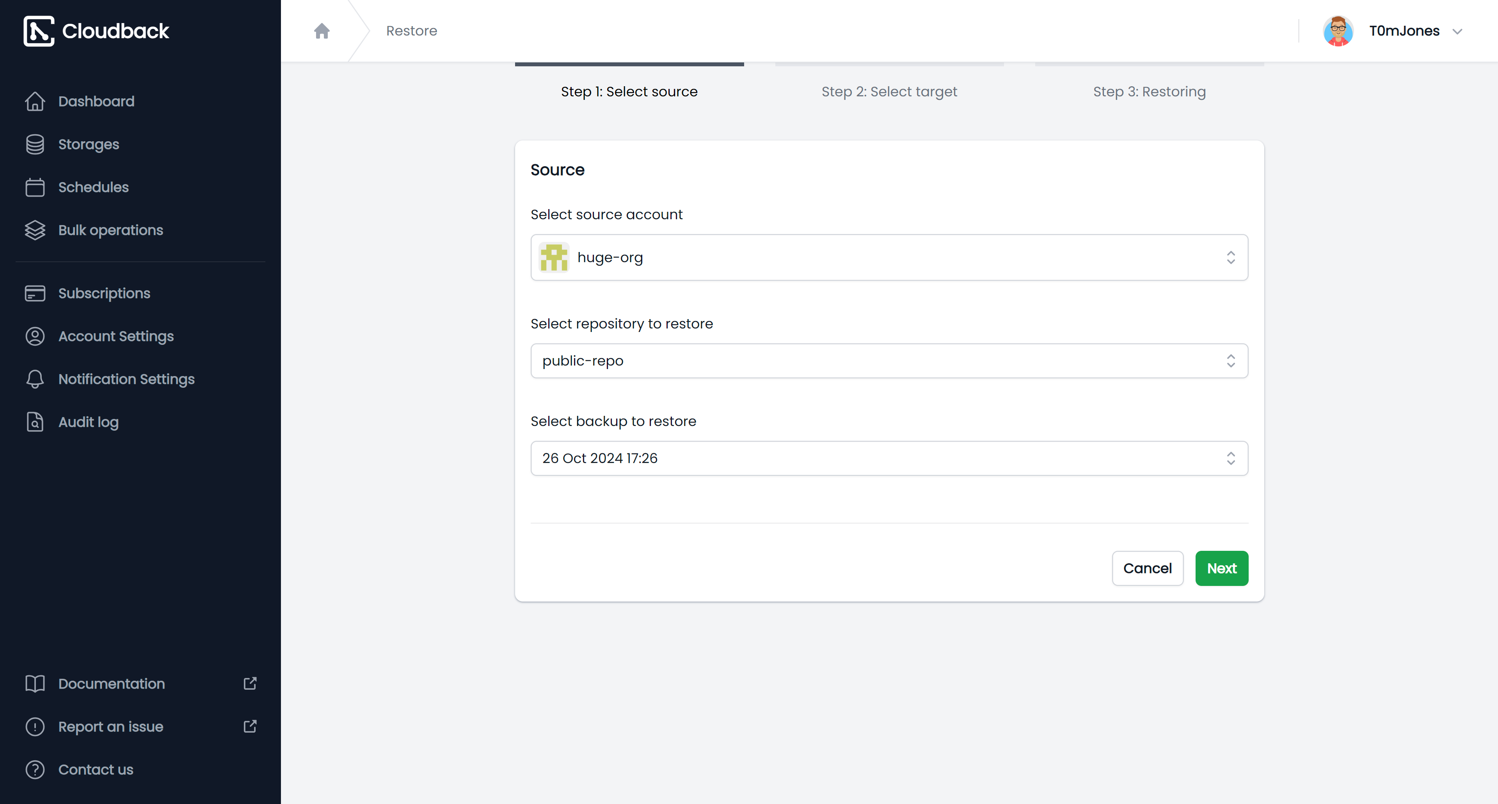1498x804 pixels.
Task: Open the T0mJones user menu chevron
Action: click(x=1457, y=31)
